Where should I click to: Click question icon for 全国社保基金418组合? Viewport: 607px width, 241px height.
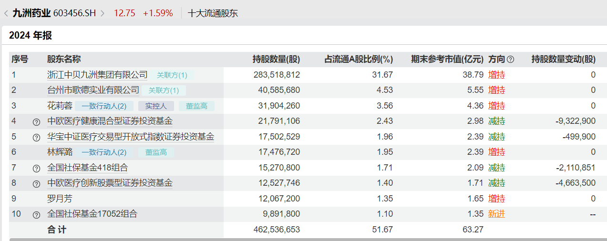(x=36, y=169)
